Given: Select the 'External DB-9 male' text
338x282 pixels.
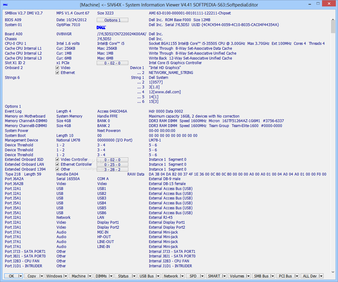Looking at the screenshot, I should 165,179.
